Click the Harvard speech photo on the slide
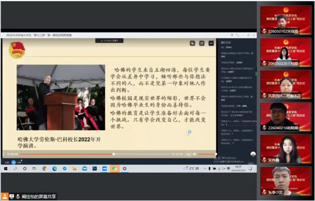This screenshot has width=315, height=201. (61, 97)
